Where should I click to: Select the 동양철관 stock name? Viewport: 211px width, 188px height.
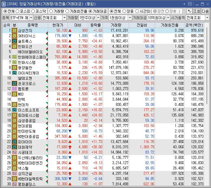point(25,68)
